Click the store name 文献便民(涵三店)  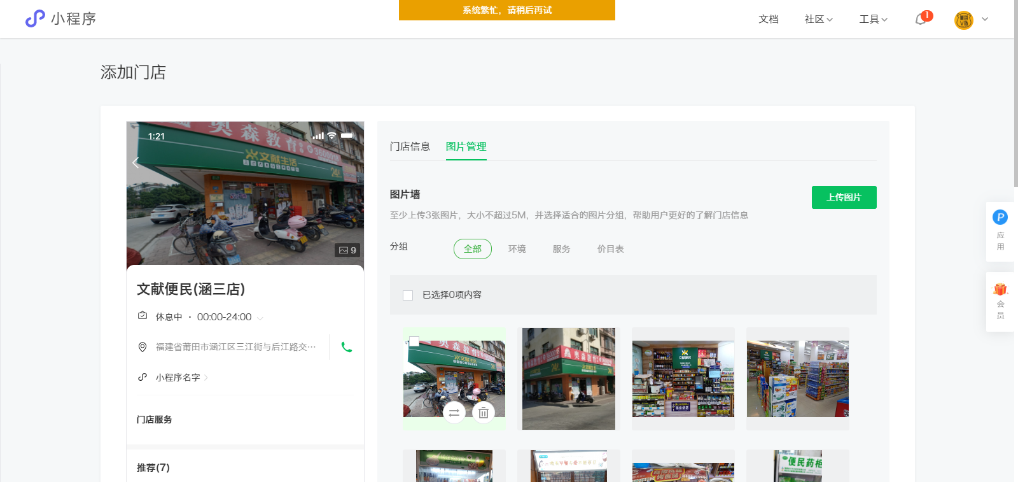click(x=191, y=289)
